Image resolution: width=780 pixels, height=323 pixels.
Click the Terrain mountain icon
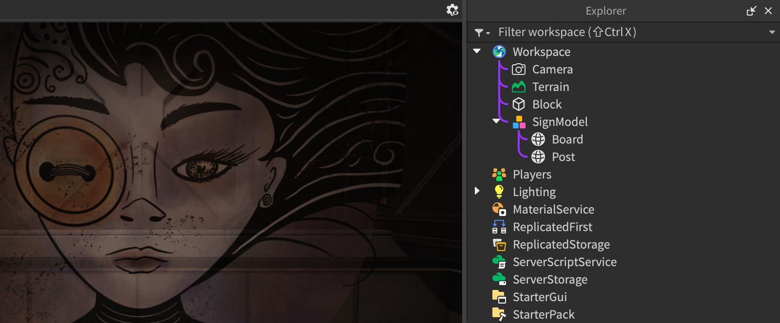[x=519, y=87]
